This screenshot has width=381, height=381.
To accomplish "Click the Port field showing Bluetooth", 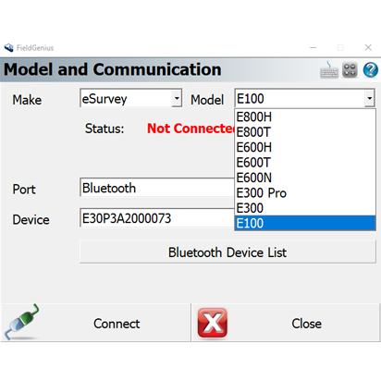I will click(x=157, y=188).
